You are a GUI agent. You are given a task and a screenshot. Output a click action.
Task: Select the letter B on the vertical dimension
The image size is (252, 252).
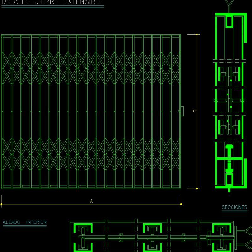[x=193, y=111]
